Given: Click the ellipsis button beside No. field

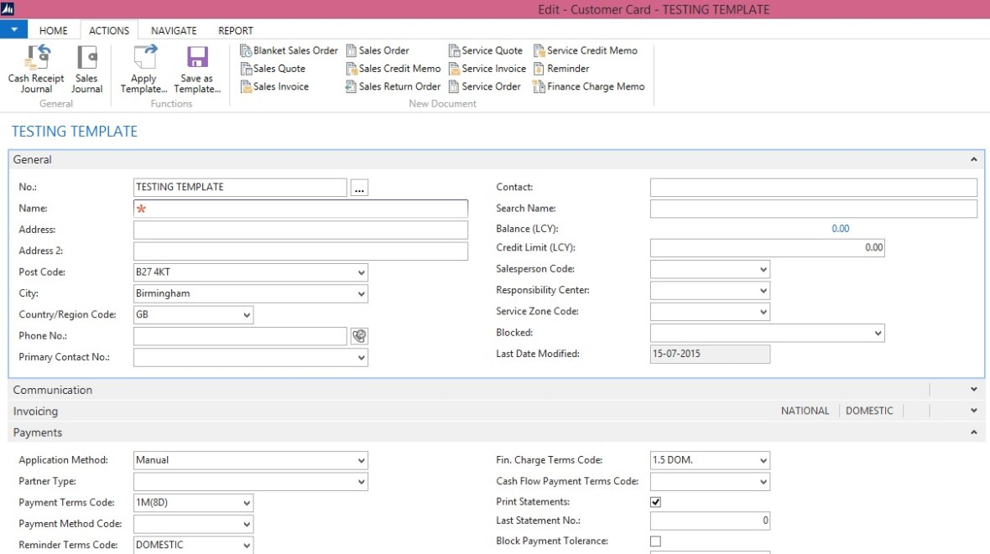Looking at the screenshot, I should coord(359,187).
